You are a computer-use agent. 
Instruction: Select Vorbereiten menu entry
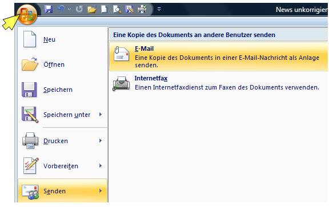[x=61, y=166]
